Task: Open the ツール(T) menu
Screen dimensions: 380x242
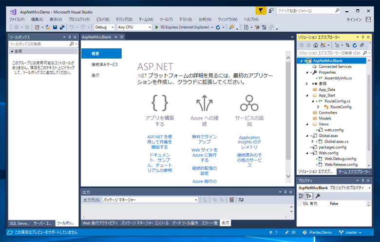Action: coord(166,20)
